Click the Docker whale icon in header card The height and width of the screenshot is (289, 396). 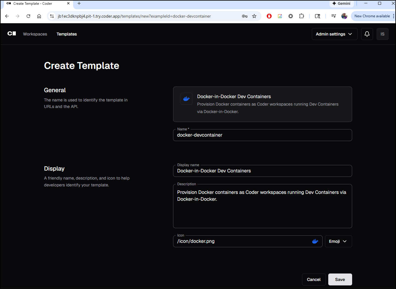click(x=186, y=99)
